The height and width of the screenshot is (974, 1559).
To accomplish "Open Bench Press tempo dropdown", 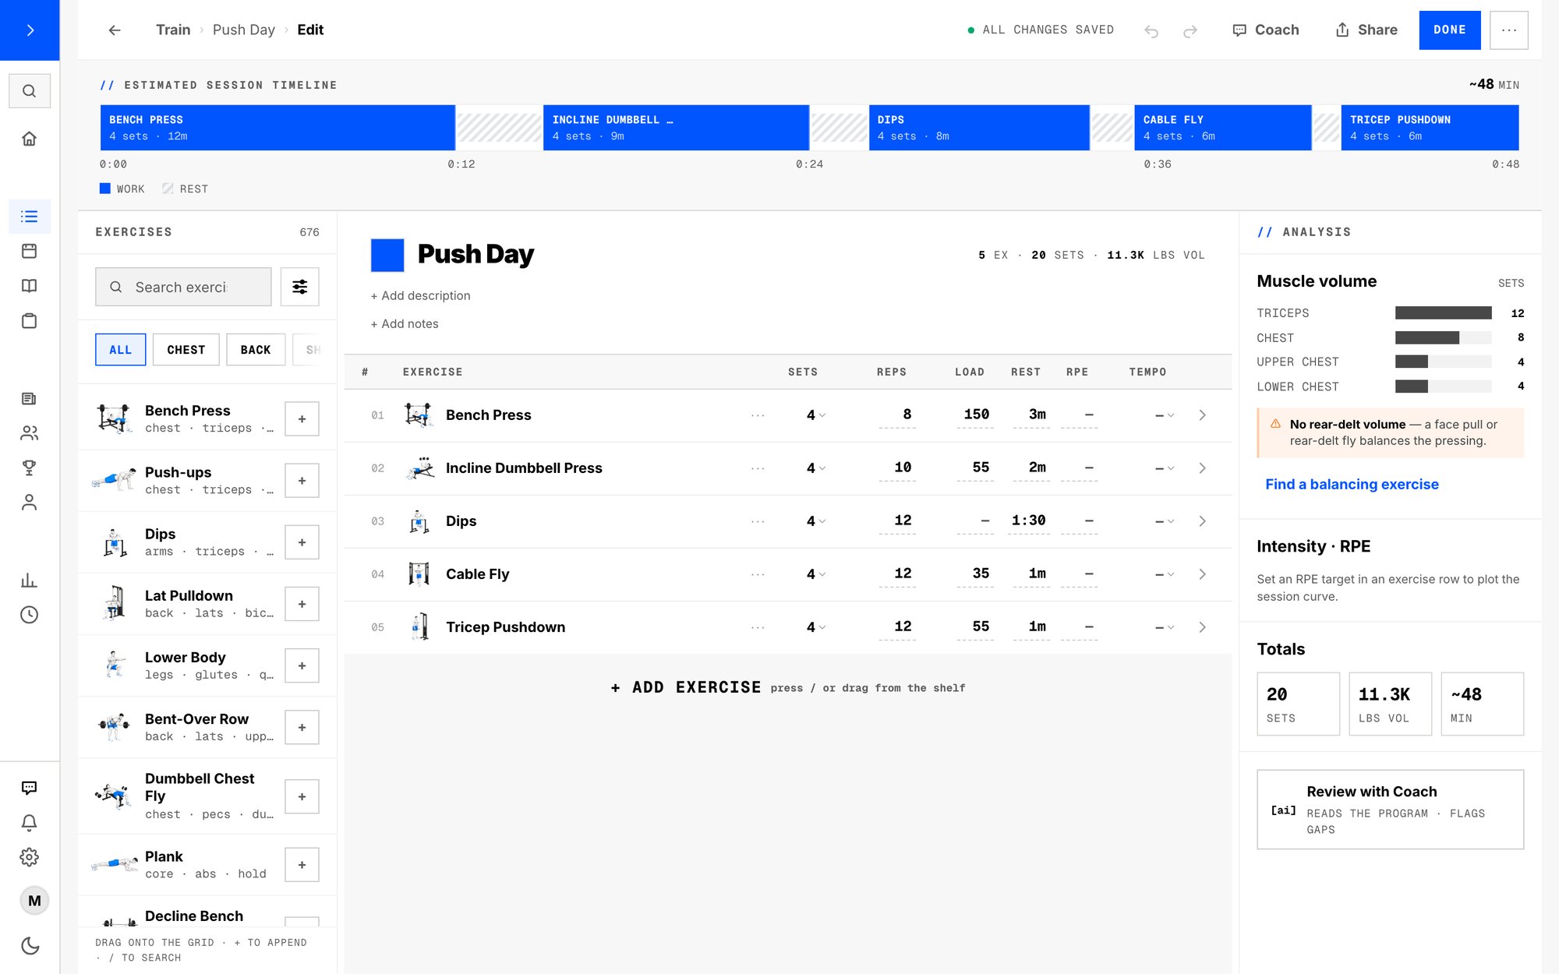I will (x=1165, y=415).
